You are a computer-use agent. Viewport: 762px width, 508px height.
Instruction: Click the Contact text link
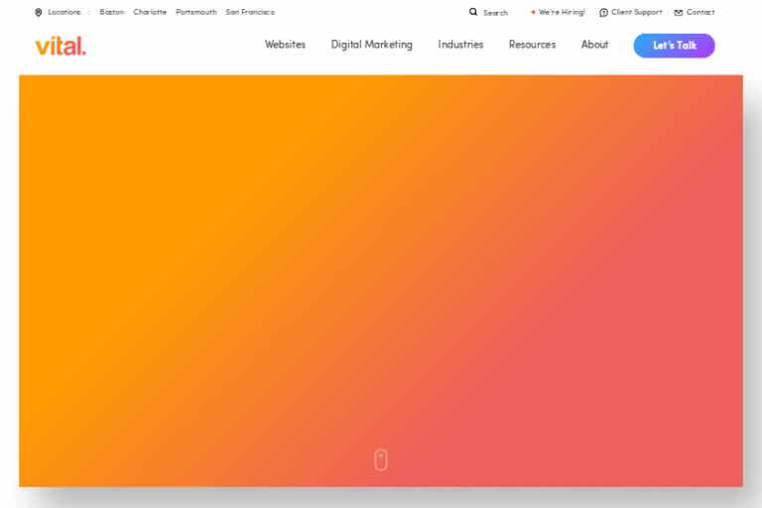tap(700, 13)
